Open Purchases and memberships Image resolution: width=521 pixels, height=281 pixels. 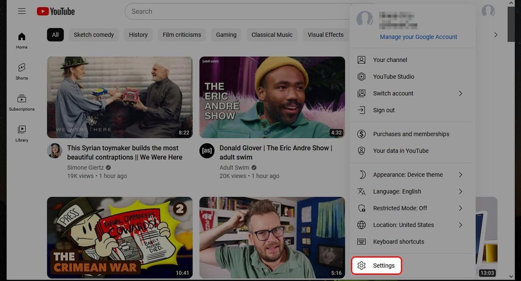tap(411, 134)
